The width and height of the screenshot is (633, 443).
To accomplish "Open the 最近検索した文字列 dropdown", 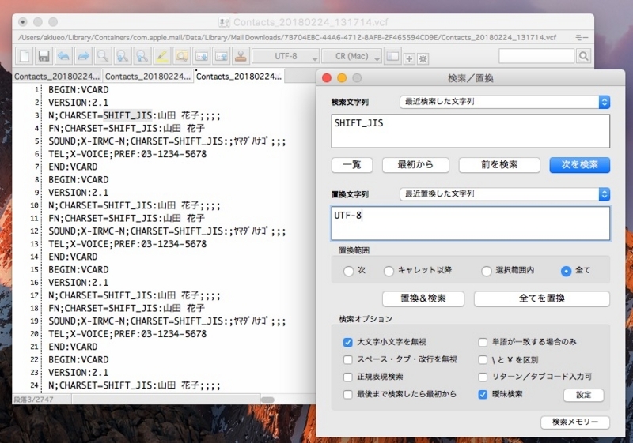I will pyautogui.click(x=505, y=102).
